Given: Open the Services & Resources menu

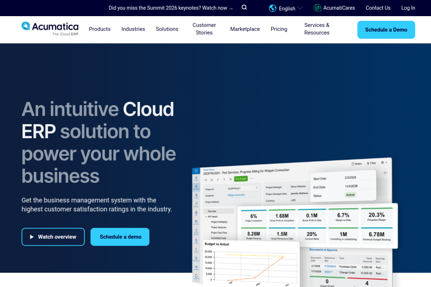Looking at the screenshot, I should [317, 29].
